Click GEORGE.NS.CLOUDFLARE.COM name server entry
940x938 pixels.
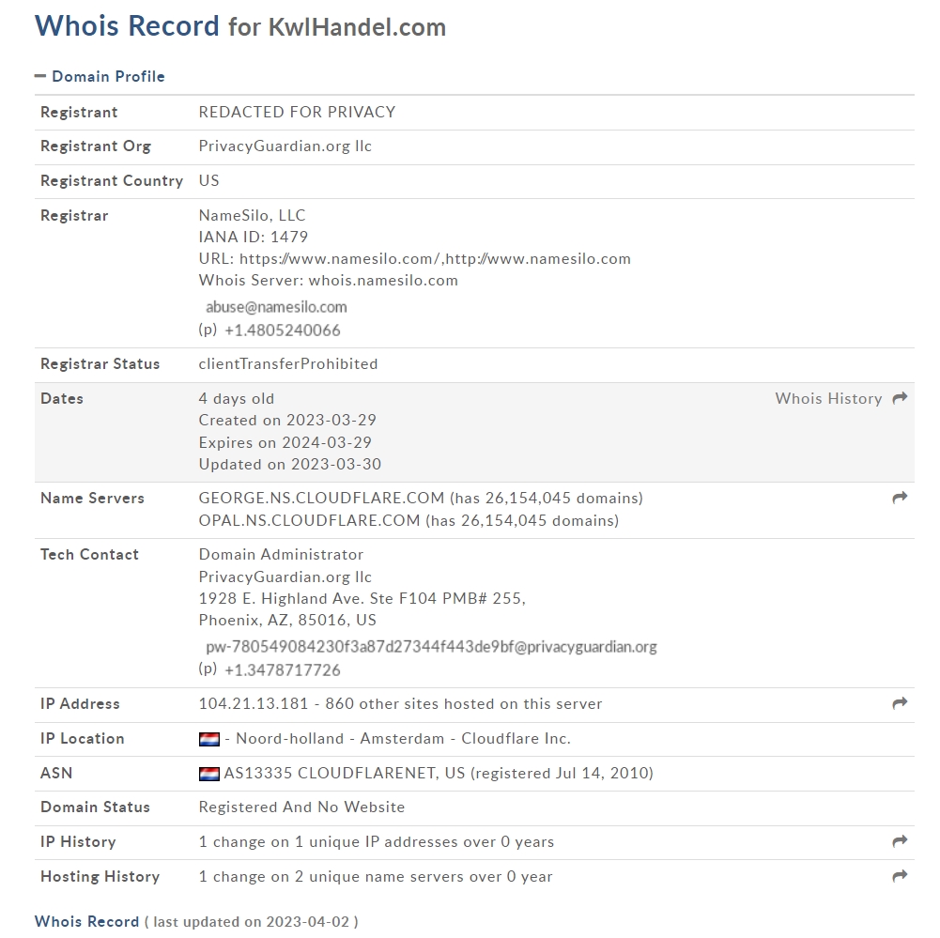point(321,498)
